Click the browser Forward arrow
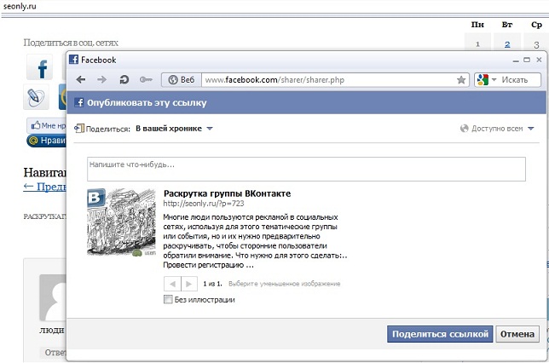The image size is (549, 363). pyautogui.click(x=102, y=79)
